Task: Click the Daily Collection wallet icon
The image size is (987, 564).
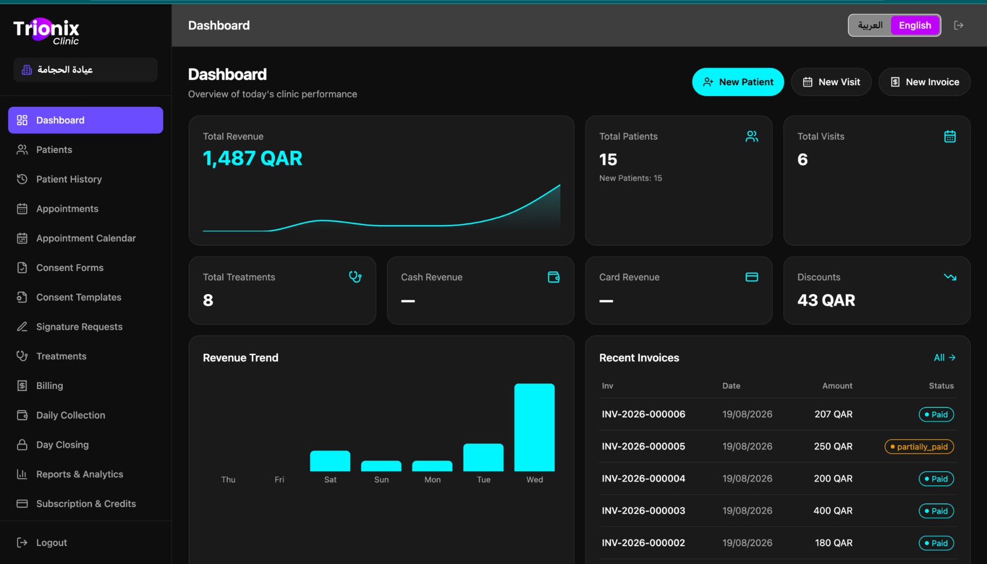Action: coord(22,415)
